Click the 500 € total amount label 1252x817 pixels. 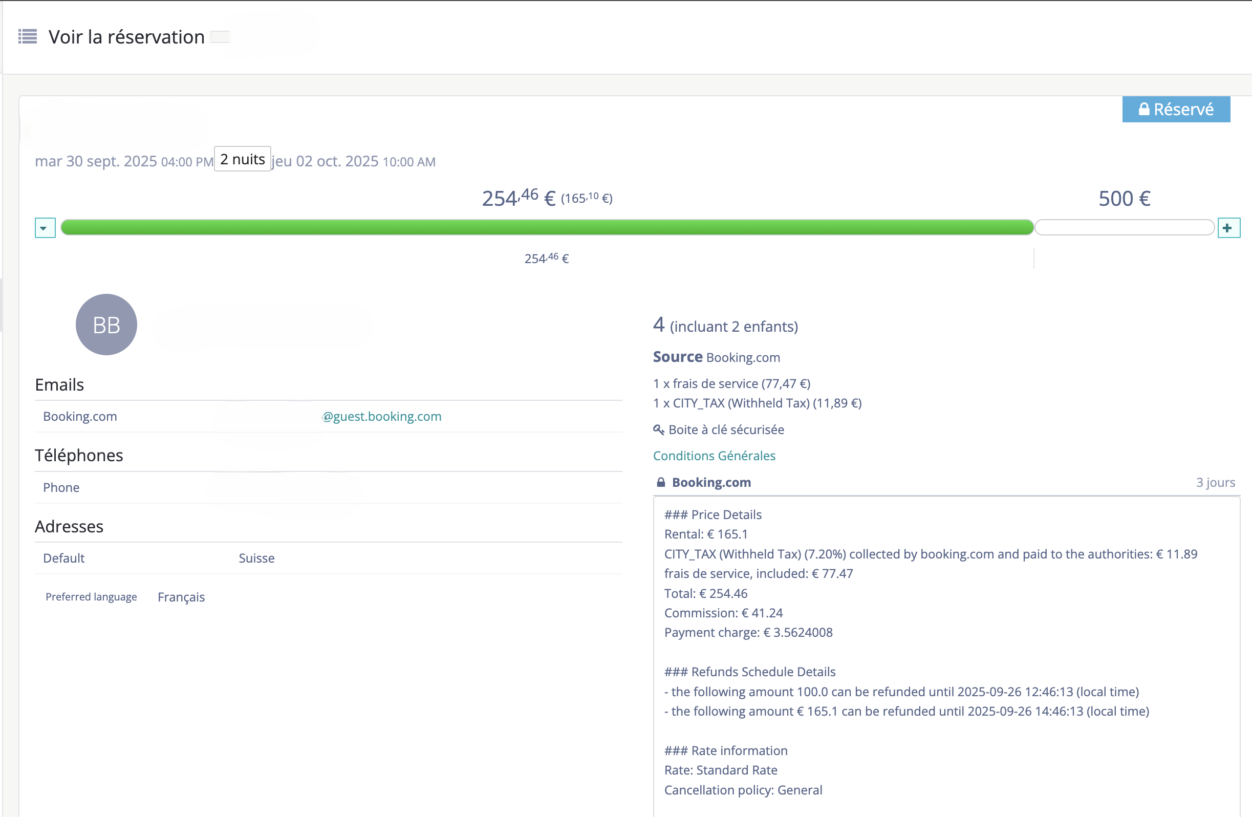(x=1124, y=198)
